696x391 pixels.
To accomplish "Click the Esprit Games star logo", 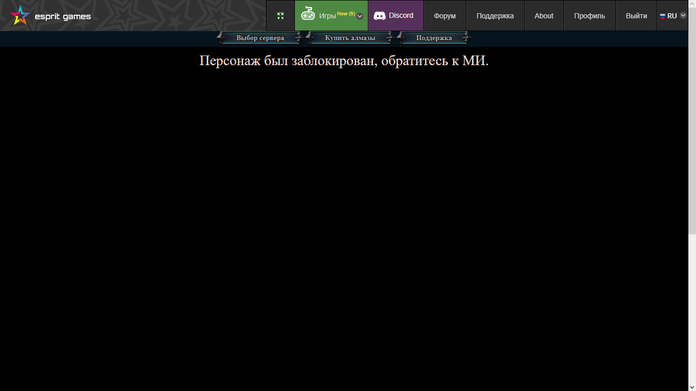I will [20, 15].
